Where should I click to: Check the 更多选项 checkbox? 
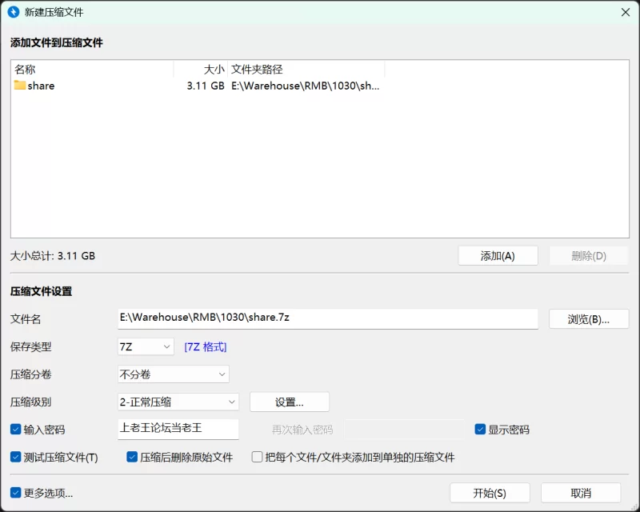(x=16, y=493)
